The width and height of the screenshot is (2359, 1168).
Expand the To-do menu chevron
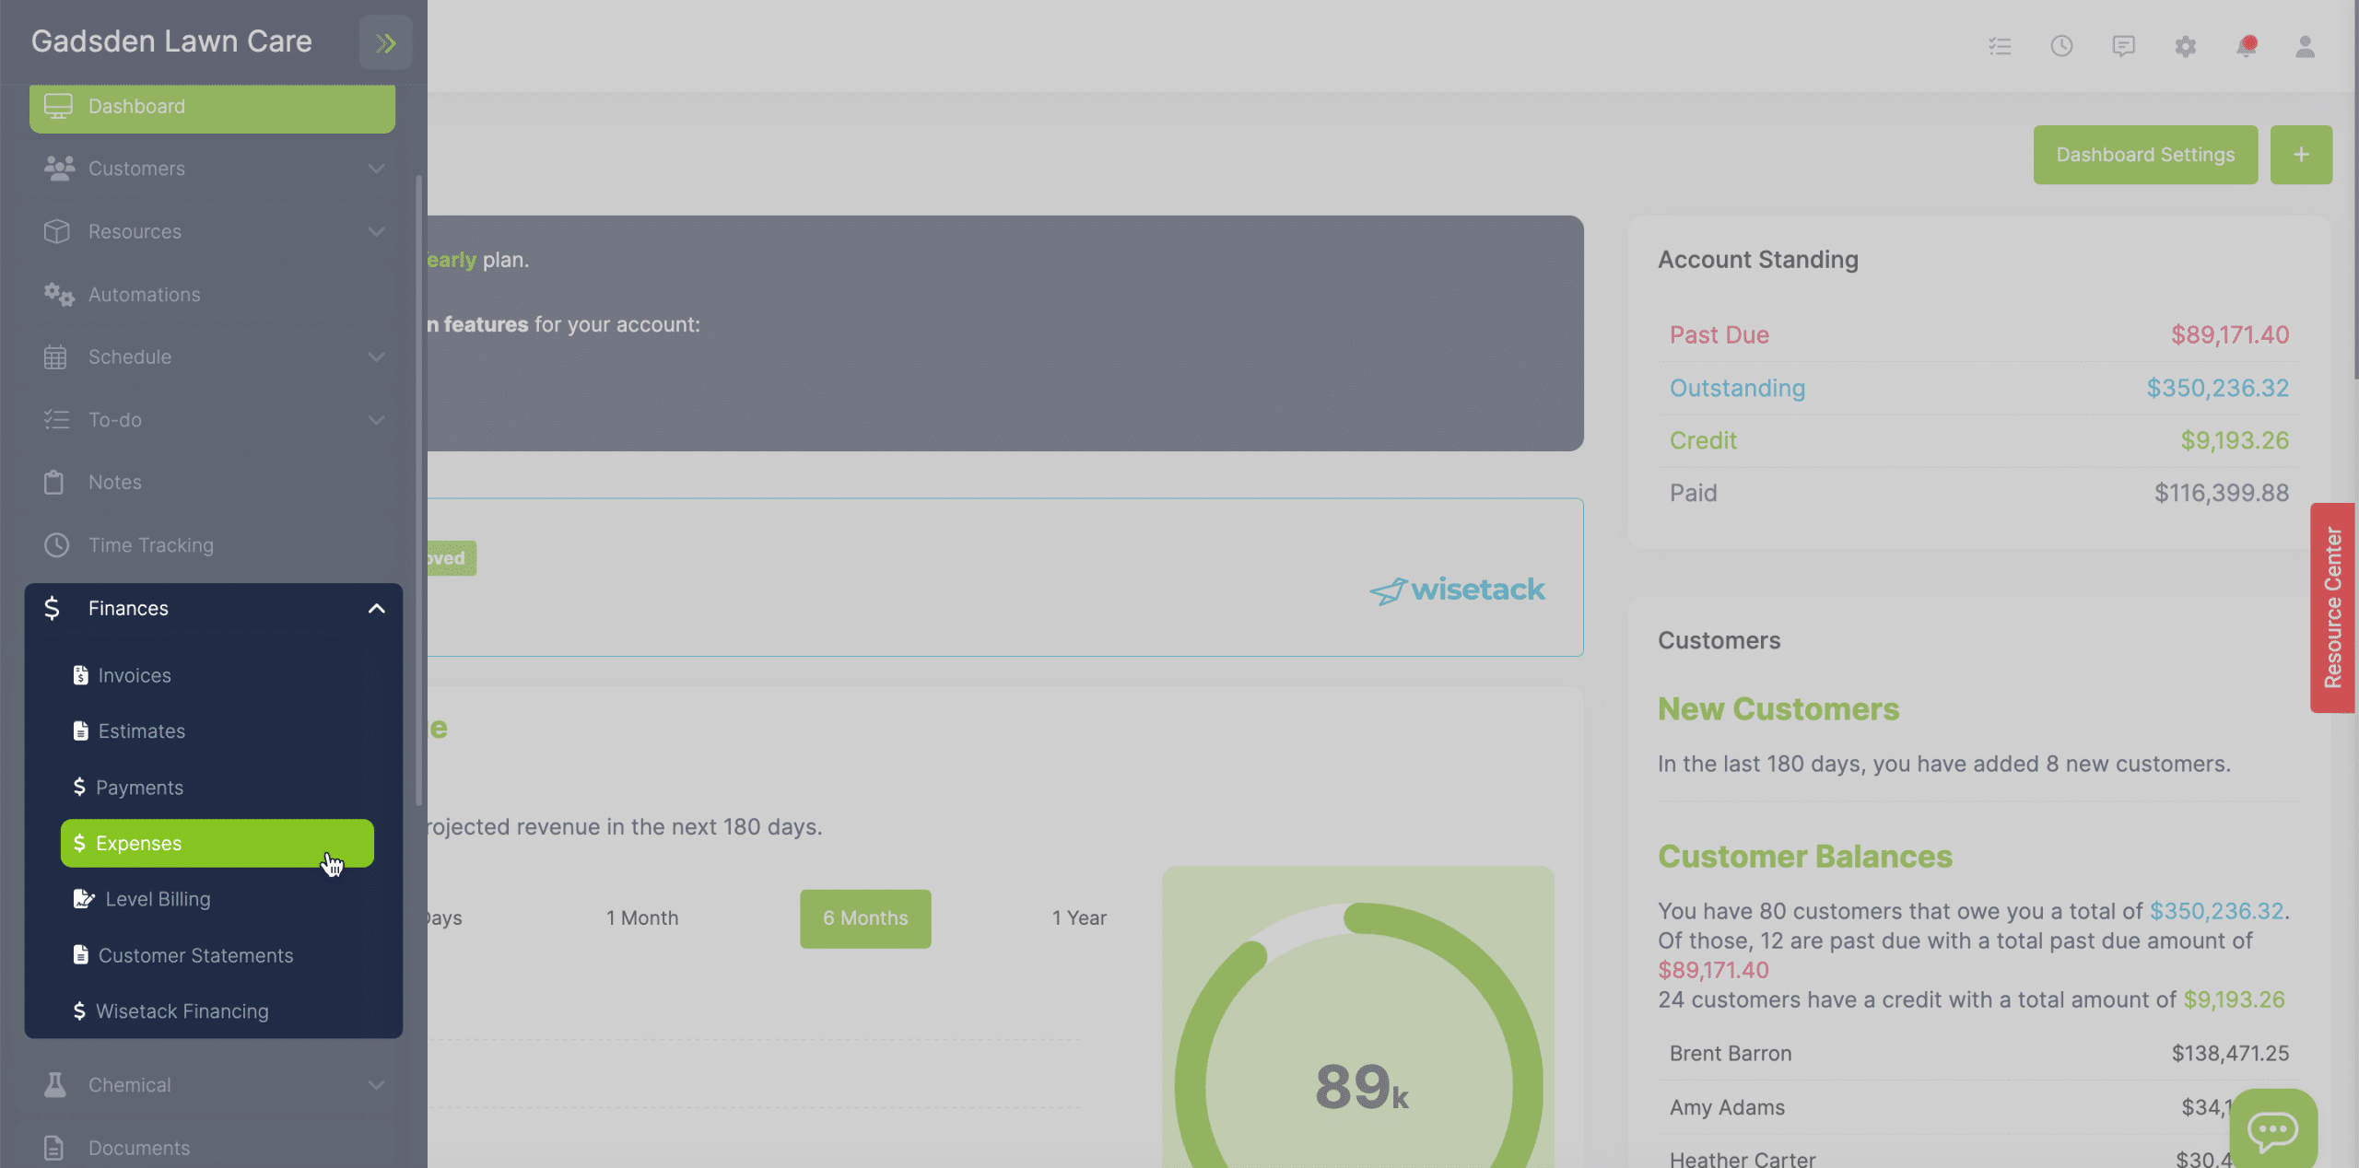point(376,419)
